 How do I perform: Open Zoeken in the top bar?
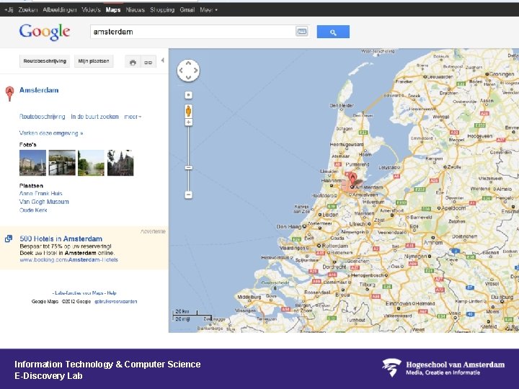coord(28,10)
